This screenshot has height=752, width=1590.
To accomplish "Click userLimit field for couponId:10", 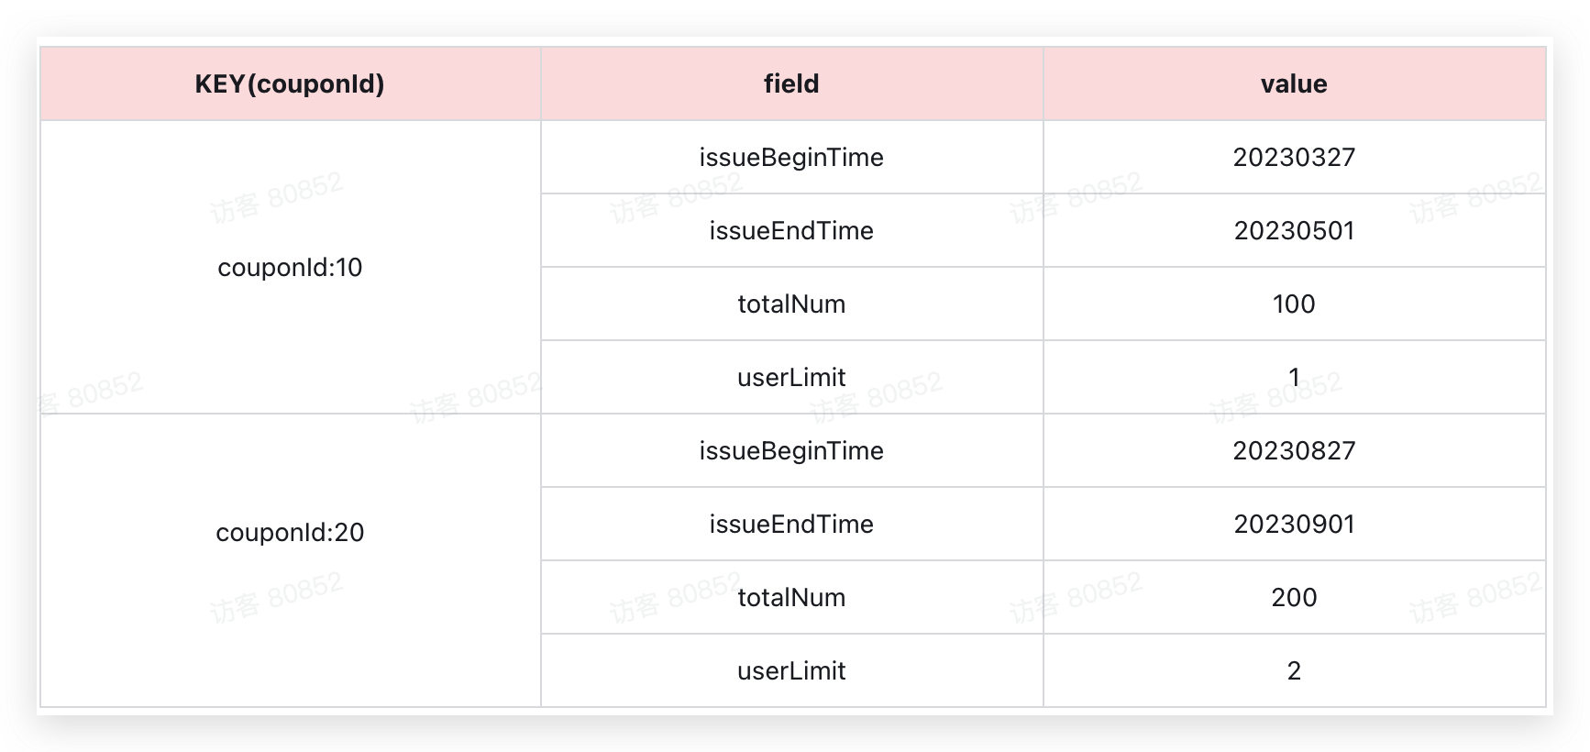I will point(791,378).
